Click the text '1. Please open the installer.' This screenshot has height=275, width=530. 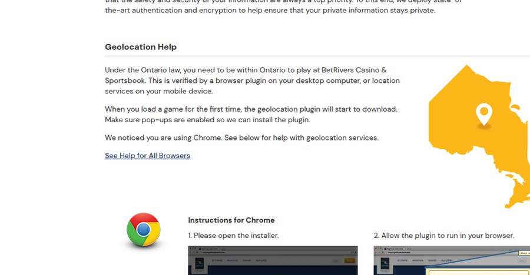(x=234, y=236)
